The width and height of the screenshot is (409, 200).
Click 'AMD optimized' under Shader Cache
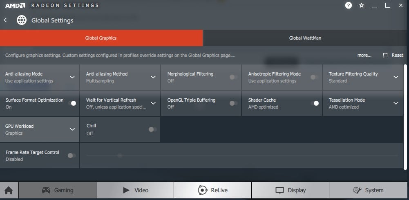pyautogui.click(x=263, y=107)
